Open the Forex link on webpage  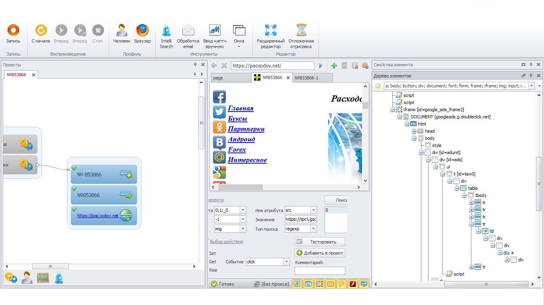point(237,150)
